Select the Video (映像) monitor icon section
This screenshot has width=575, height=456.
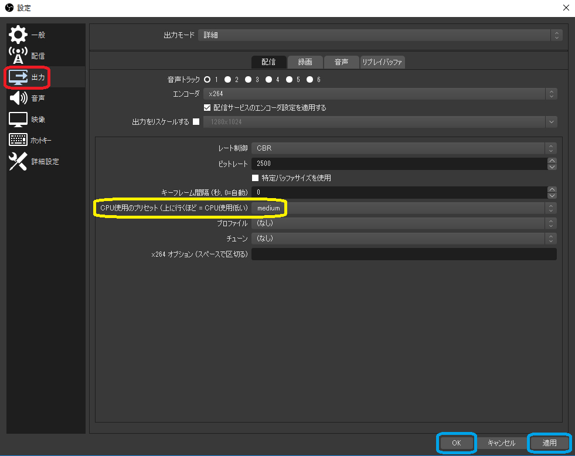18,120
